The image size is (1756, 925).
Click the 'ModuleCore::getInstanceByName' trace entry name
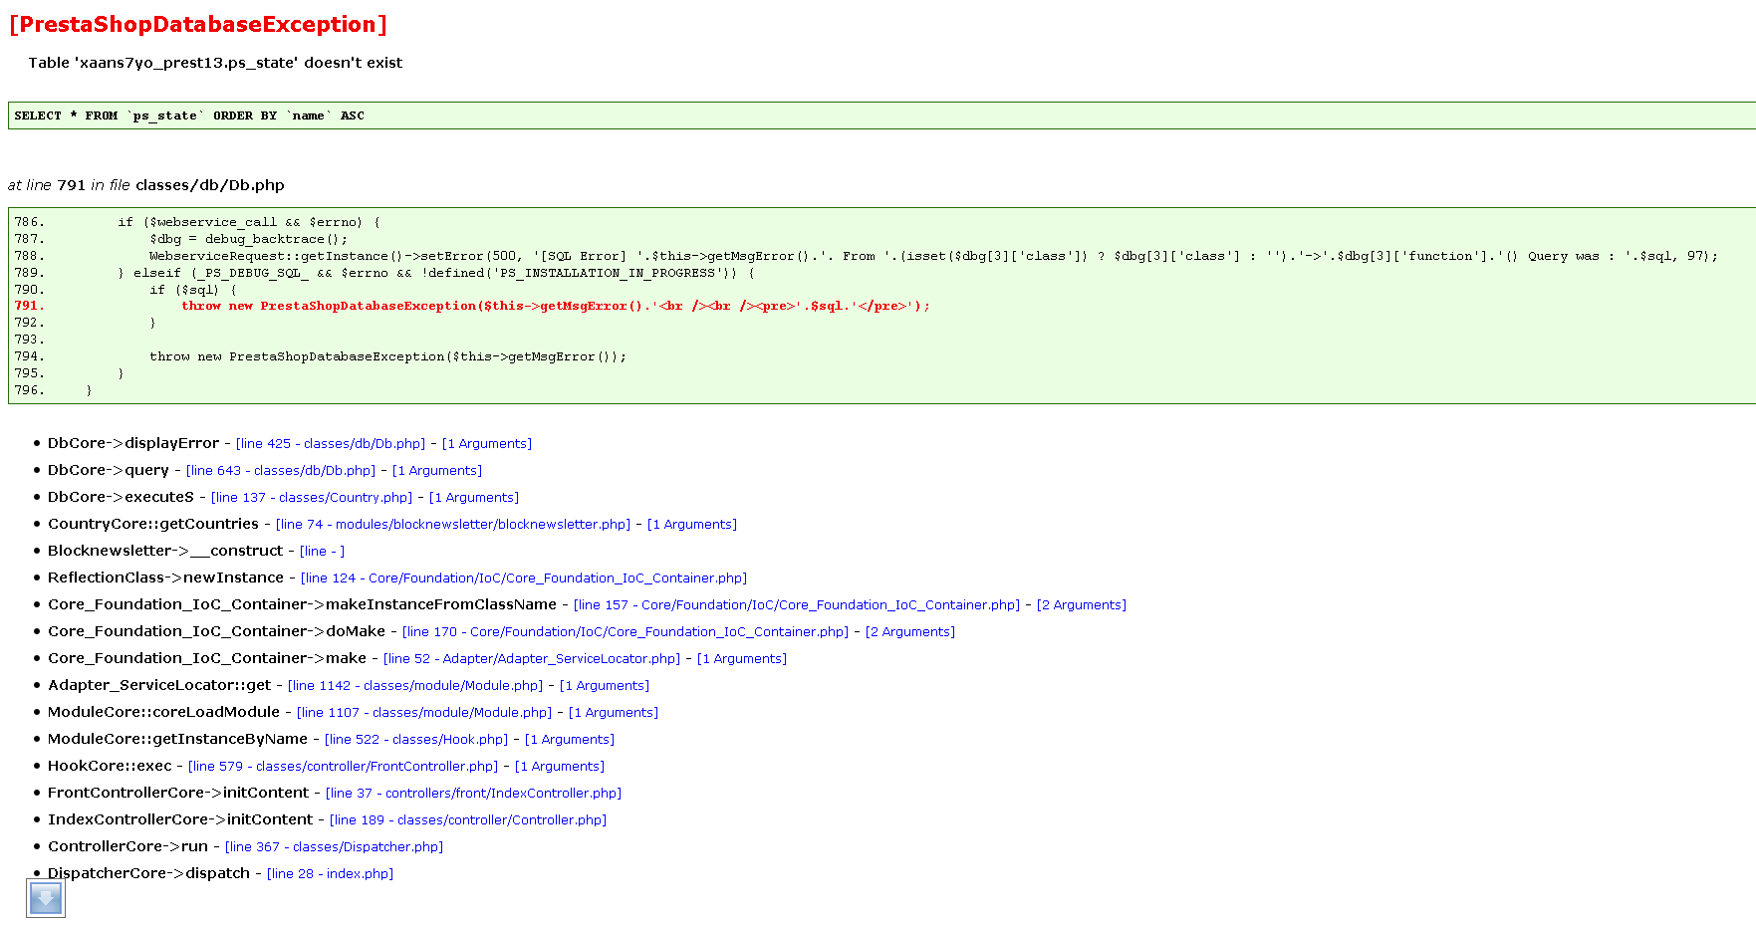(177, 739)
